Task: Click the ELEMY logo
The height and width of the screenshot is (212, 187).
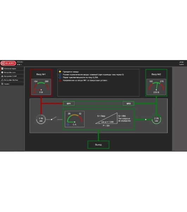Action: pyautogui.click(x=8, y=63)
